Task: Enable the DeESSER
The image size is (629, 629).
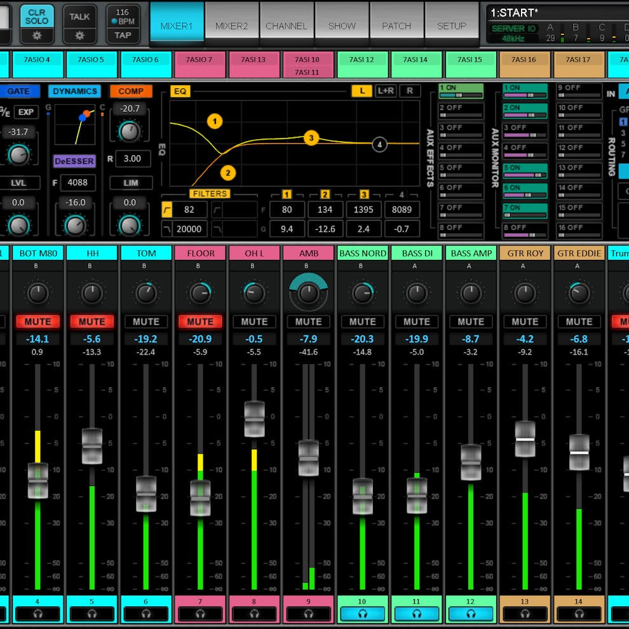Action: pos(74,161)
